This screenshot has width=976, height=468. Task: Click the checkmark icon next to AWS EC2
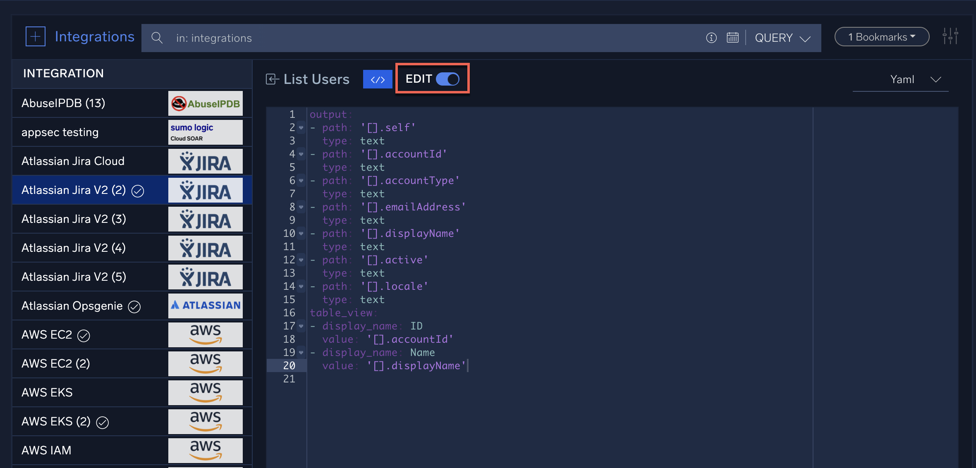[84, 335]
